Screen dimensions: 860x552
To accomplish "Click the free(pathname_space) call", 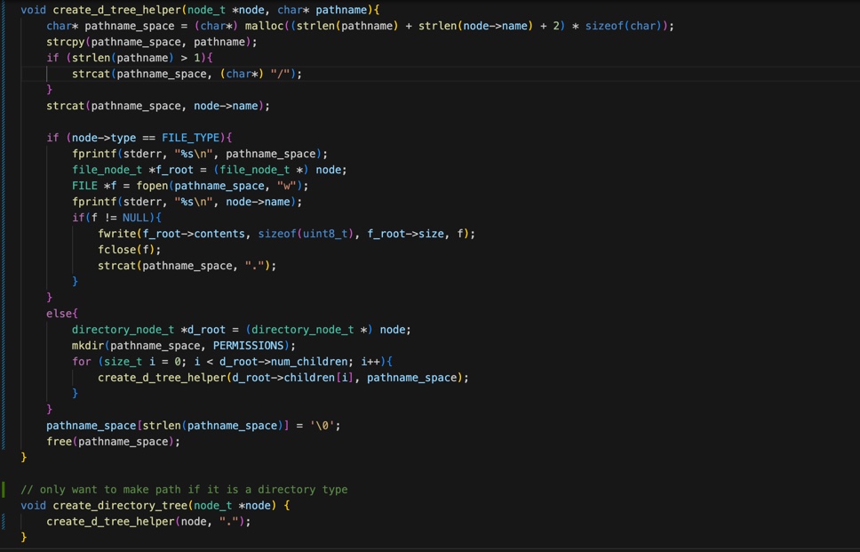I will [113, 442].
